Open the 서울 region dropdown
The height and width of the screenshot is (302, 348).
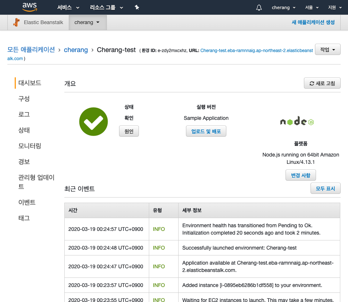click(312, 8)
